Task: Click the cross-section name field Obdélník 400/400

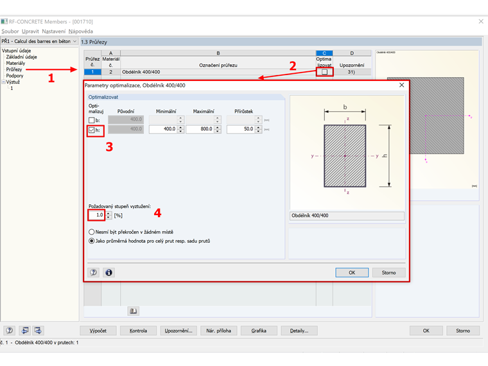Action: pos(347,216)
